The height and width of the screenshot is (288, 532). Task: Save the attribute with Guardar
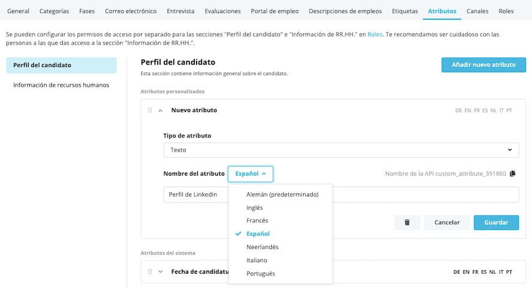(x=496, y=222)
